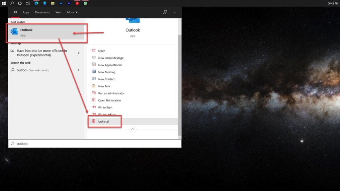Click the preview pane scrollbar
Viewport: 340px width, 191px height.
click(180, 85)
